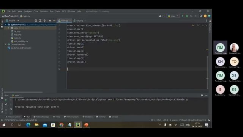
Task: Expand all items in Project panel
Action: tap(40, 21)
